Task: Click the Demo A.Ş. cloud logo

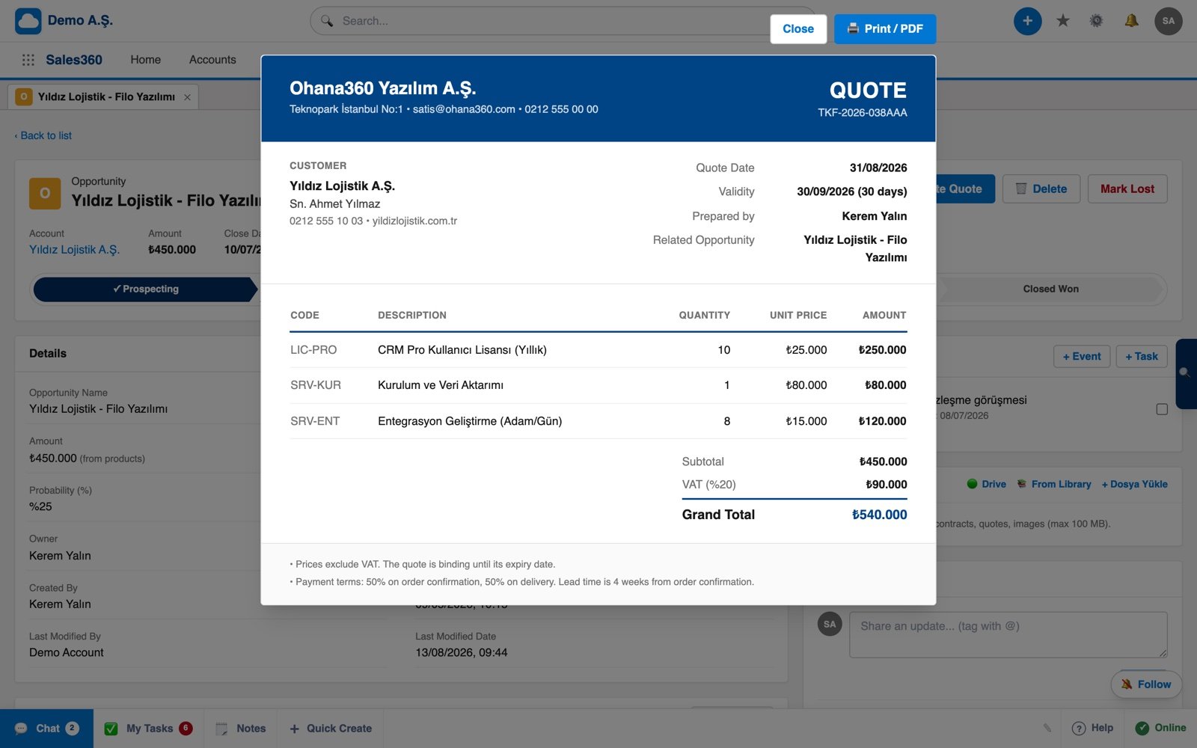Action: click(28, 21)
